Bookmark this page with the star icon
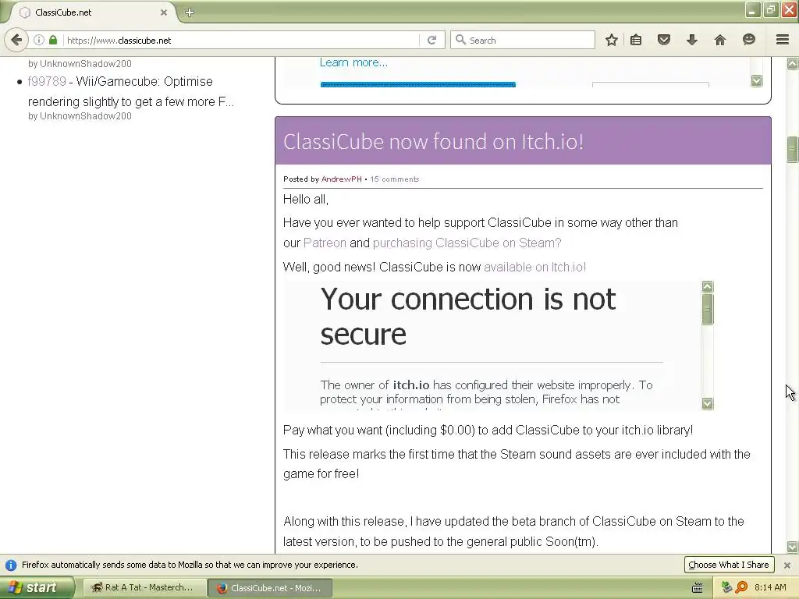The image size is (799, 599). click(x=612, y=40)
